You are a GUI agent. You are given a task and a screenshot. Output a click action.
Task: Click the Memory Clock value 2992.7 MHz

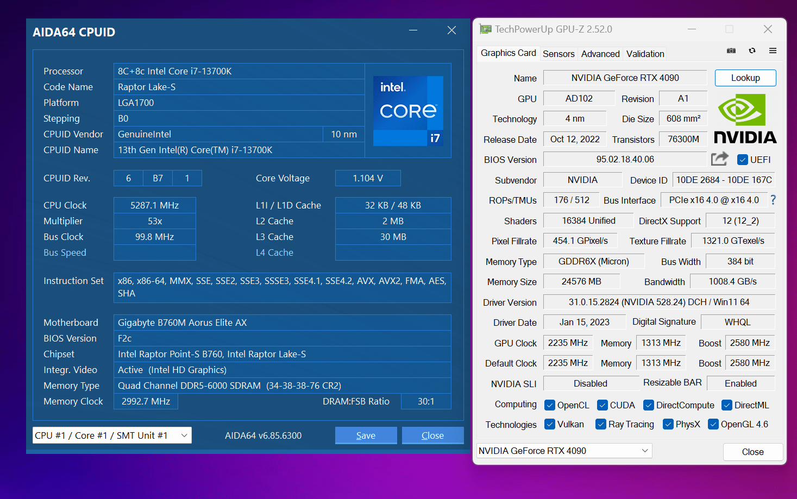(x=146, y=401)
